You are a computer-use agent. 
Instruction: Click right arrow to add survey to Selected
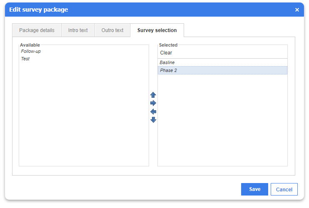click(153, 103)
